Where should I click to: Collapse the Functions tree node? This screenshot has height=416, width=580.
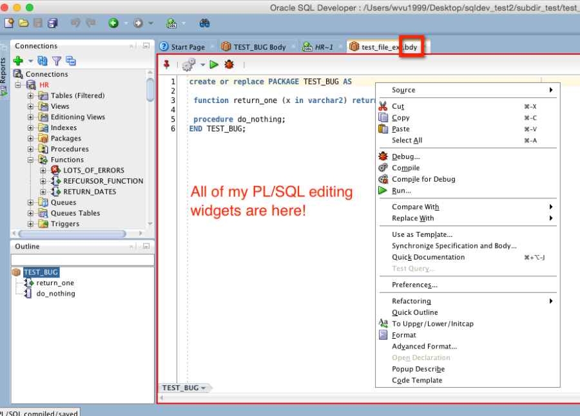[30, 160]
